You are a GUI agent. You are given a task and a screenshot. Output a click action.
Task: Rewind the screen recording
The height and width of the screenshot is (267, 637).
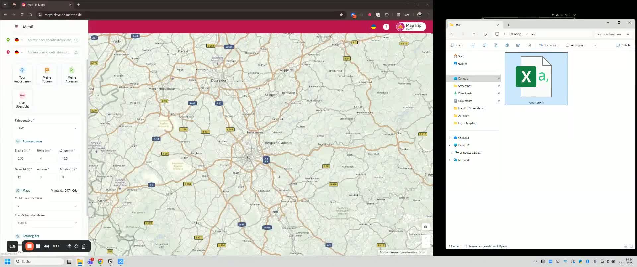pos(46,246)
